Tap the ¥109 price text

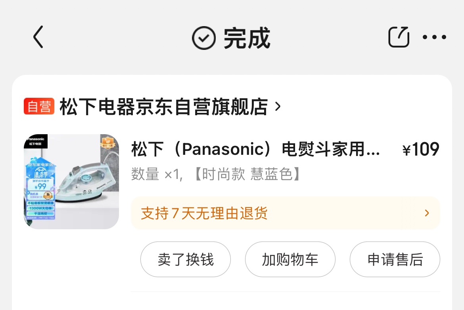click(421, 149)
